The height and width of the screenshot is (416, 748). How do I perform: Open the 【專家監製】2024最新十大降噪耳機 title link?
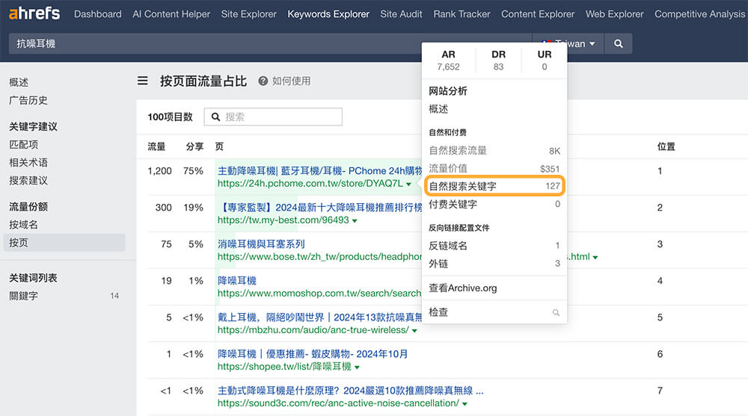(319, 208)
